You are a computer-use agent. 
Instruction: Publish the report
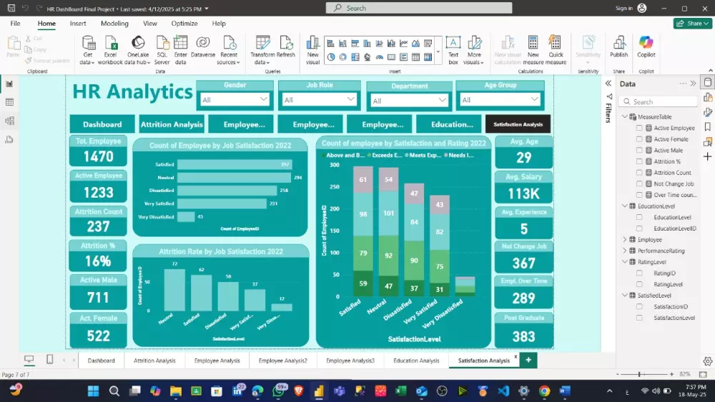(x=618, y=47)
